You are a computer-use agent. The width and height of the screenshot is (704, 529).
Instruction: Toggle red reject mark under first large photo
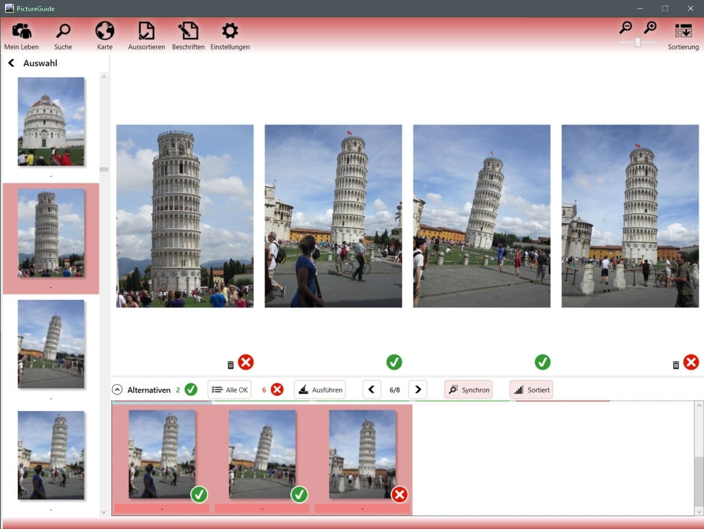tap(246, 363)
